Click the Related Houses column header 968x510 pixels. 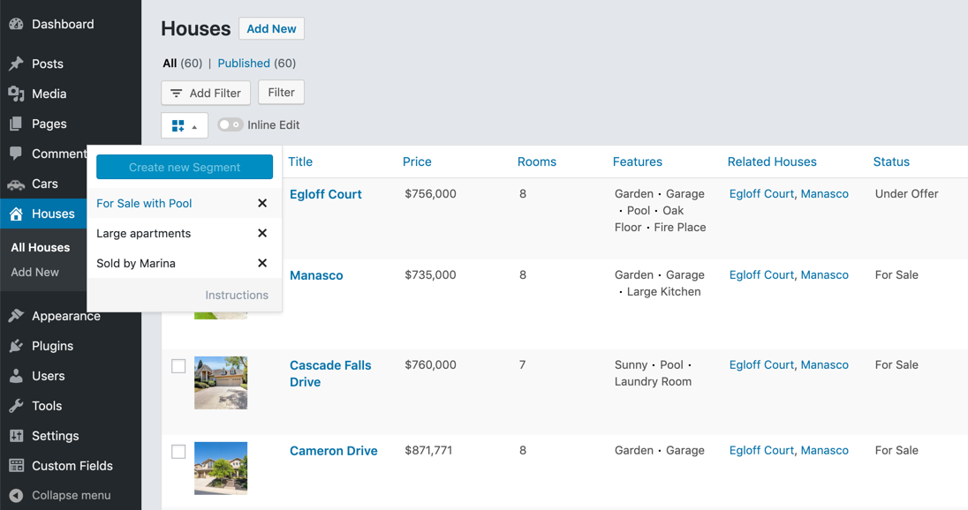(x=772, y=161)
